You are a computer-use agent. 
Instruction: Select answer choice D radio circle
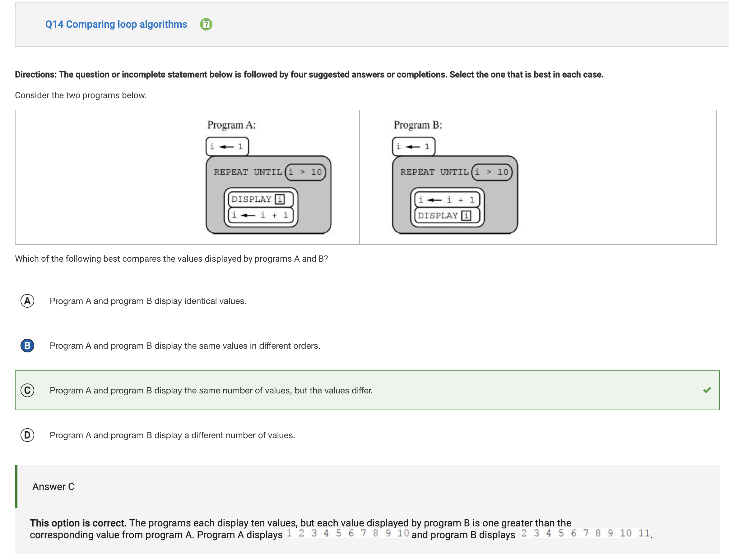(x=27, y=435)
